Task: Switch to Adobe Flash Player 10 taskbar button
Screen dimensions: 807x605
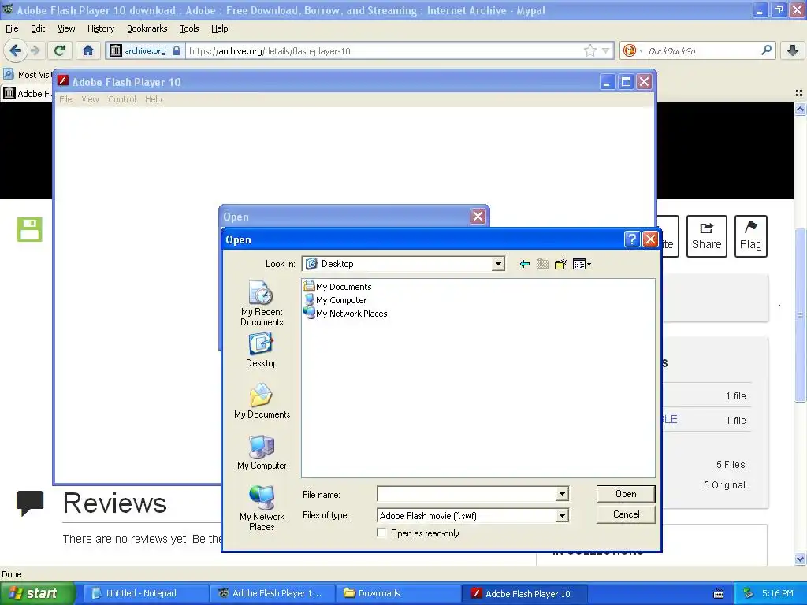Action: 524,593
